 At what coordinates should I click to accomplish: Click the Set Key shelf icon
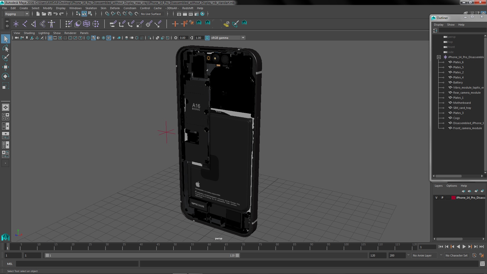click(175, 24)
